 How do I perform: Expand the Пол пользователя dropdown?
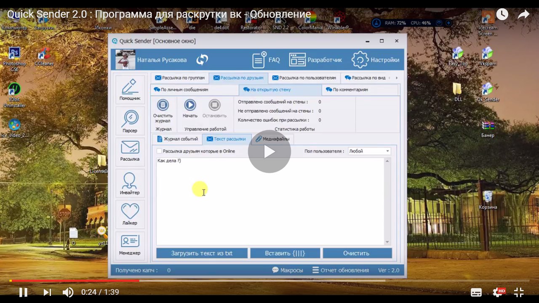387,151
